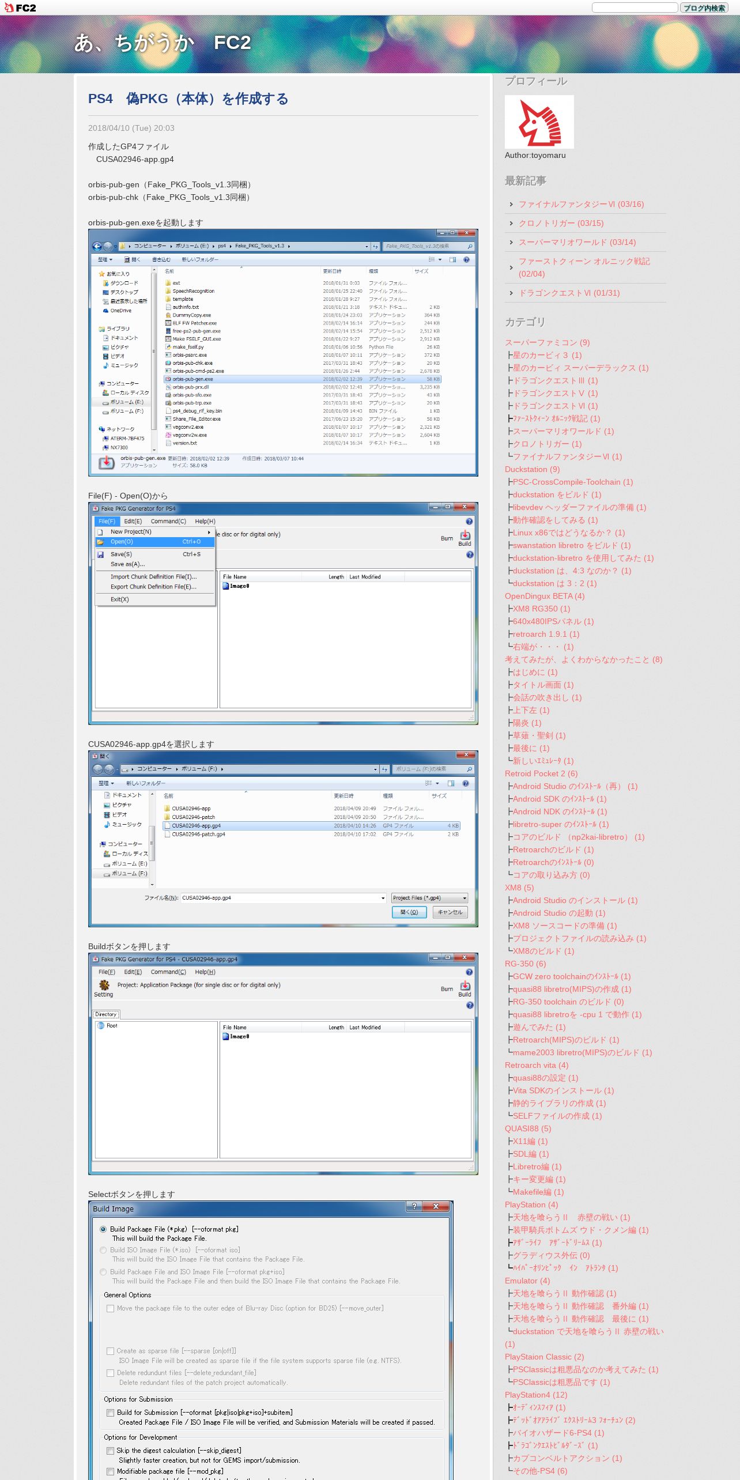Click the vertical scrollbar in the explorer navigation pane

click(x=154, y=359)
